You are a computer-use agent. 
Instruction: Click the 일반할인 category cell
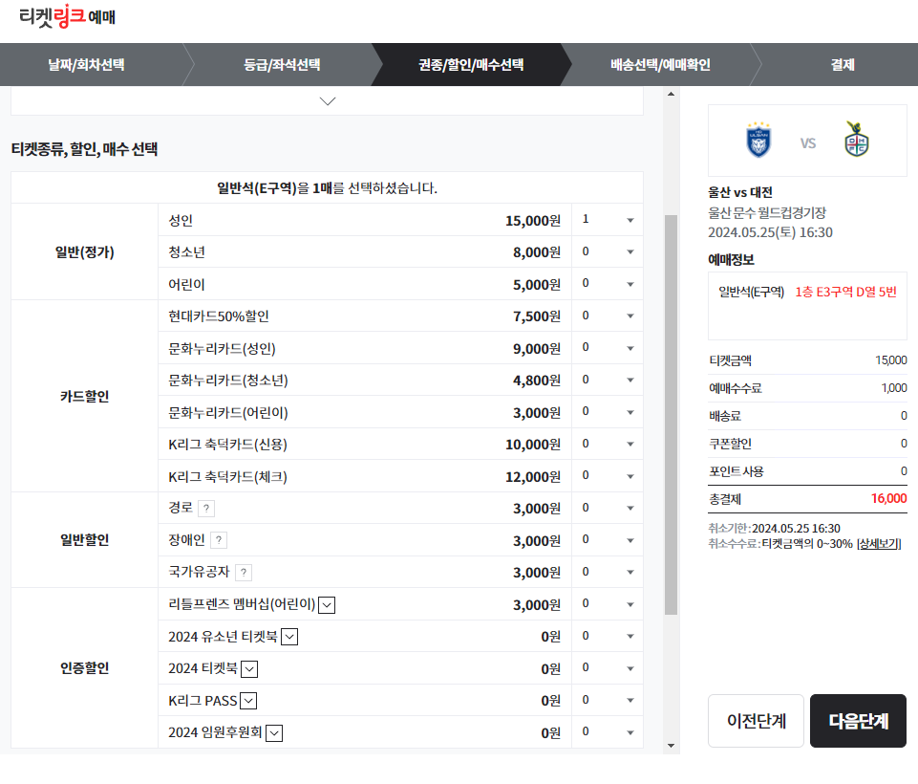pyautogui.click(x=84, y=539)
